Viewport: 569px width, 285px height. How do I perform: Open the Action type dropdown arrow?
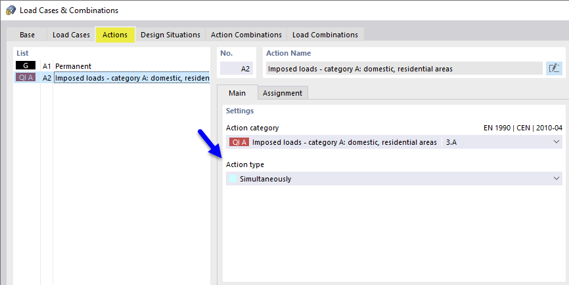point(557,178)
